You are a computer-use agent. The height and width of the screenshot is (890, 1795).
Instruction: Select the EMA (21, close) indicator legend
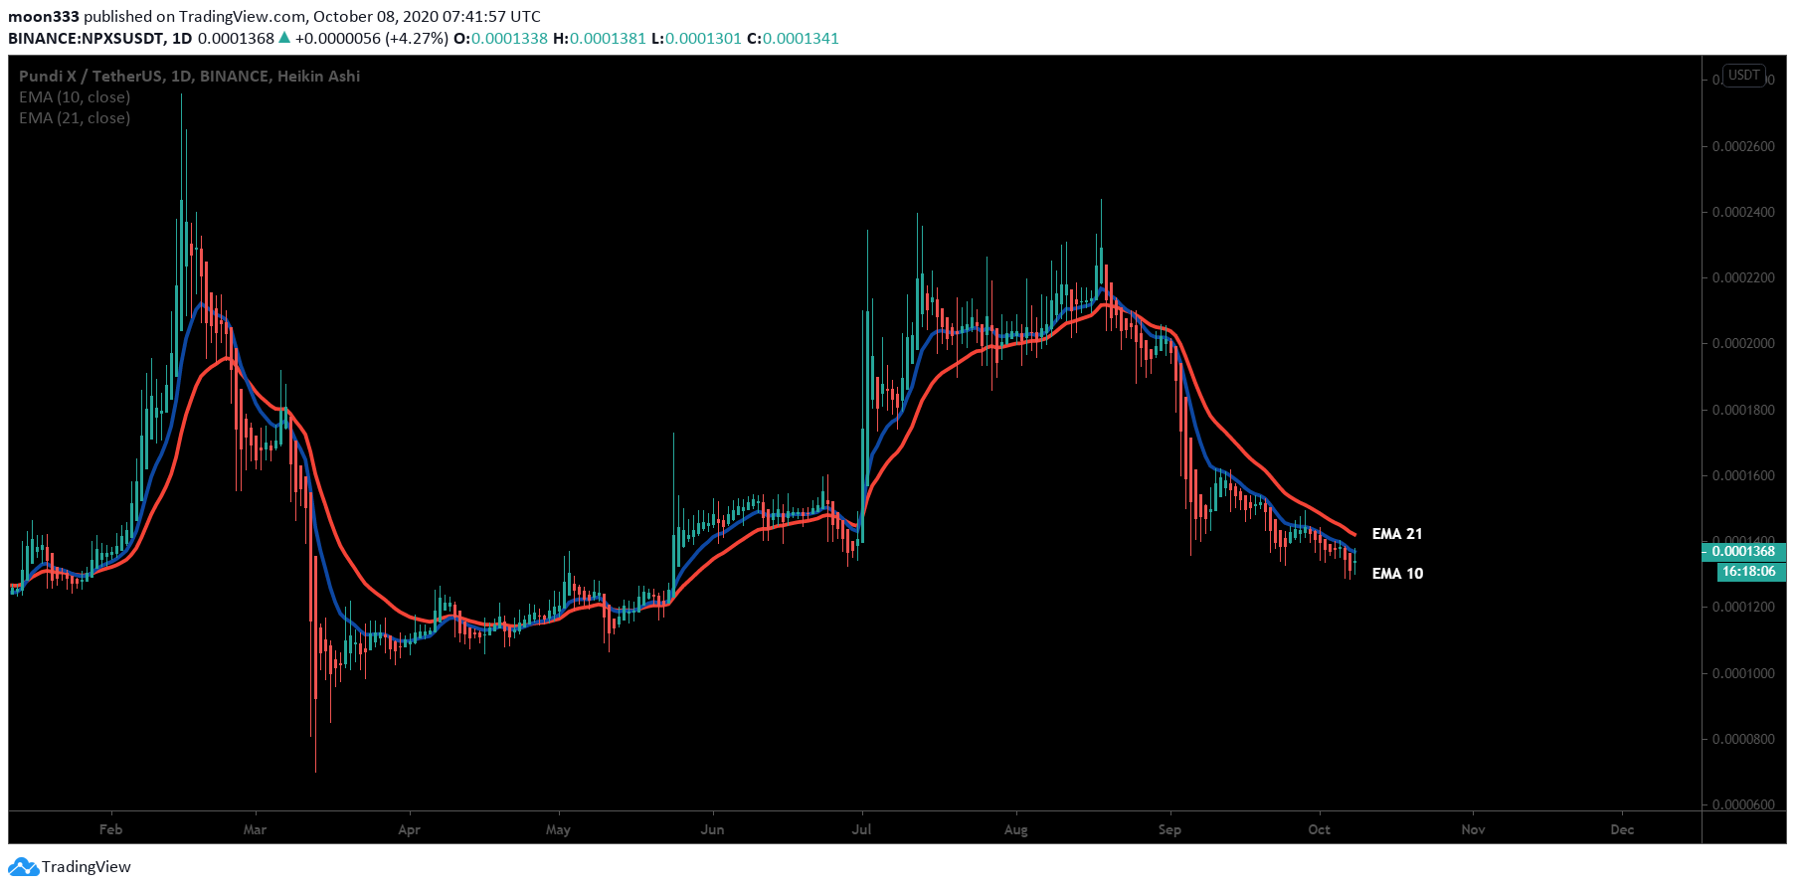(75, 117)
